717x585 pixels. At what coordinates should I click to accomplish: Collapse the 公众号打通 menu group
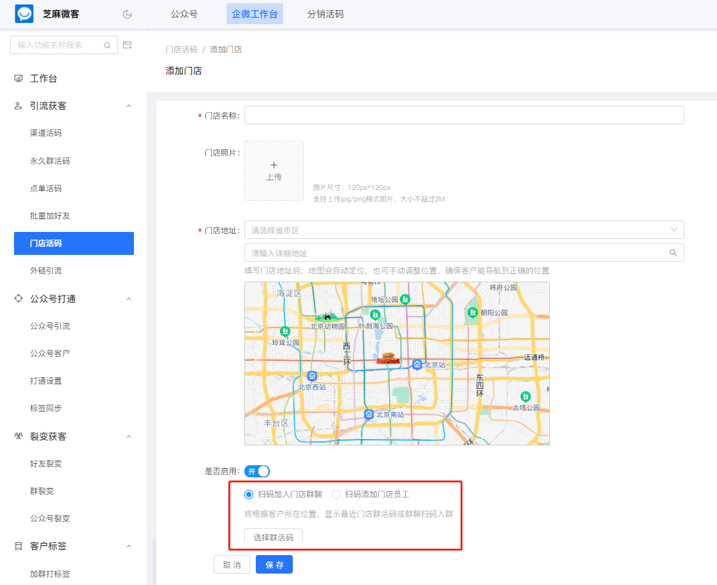tap(128, 299)
